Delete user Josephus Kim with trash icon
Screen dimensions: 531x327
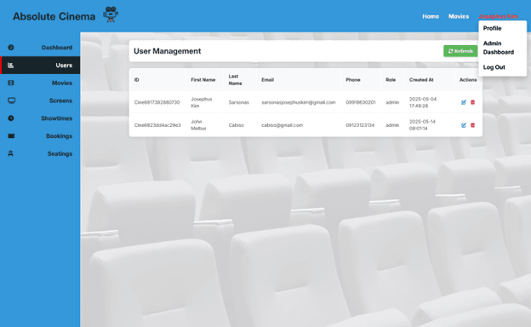(x=473, y=102)
